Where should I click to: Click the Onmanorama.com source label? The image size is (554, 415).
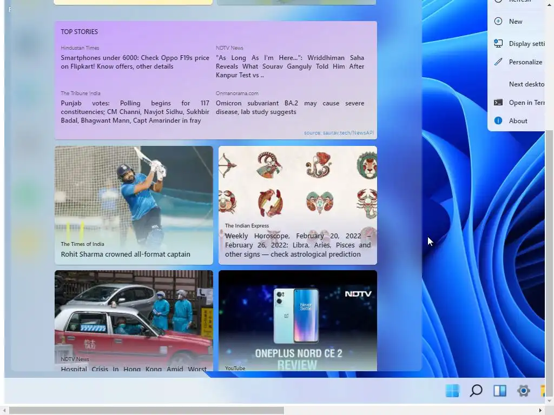(237, 93)
